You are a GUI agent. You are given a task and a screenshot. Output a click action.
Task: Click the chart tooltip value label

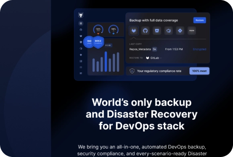tap(108, 45)
